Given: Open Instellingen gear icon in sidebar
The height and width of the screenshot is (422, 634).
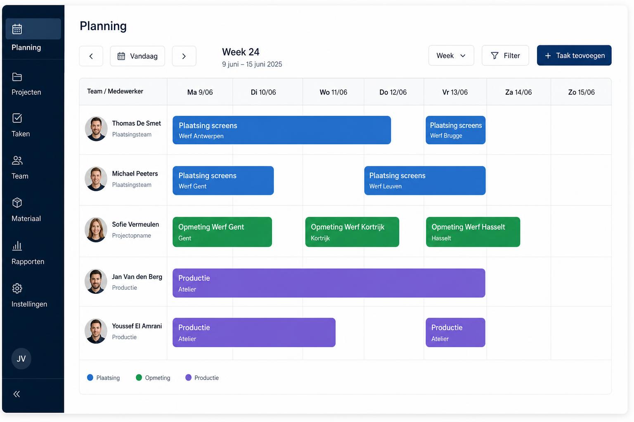Looking at the screenshot, I should pos(17,288).
